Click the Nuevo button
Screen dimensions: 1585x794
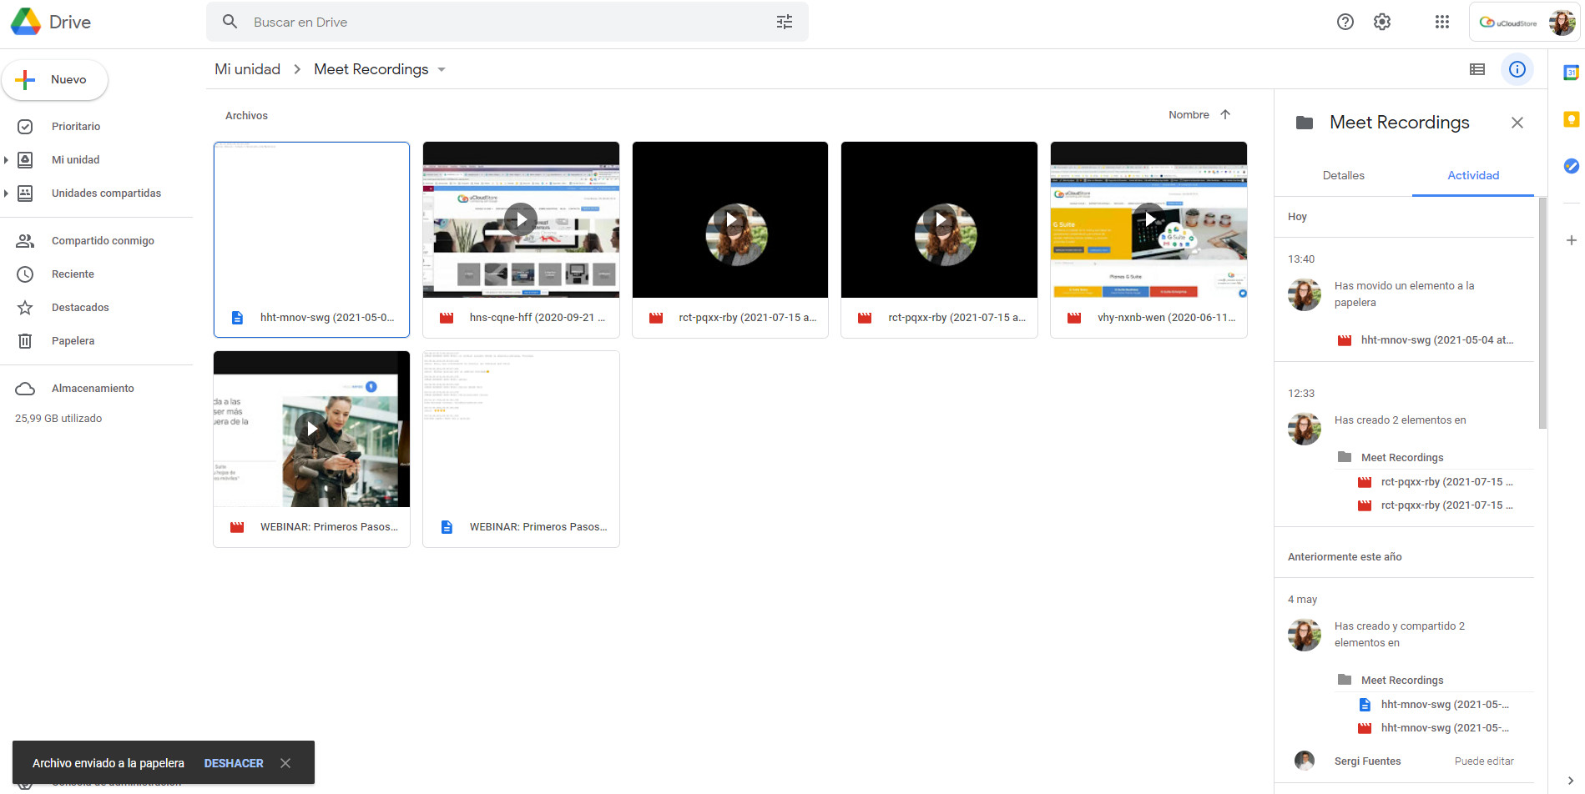pyautogui.click(x=55, y=79)
